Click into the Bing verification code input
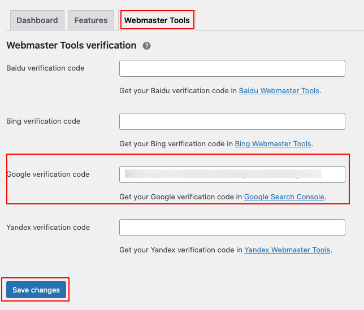 click(x=232, y=121)
